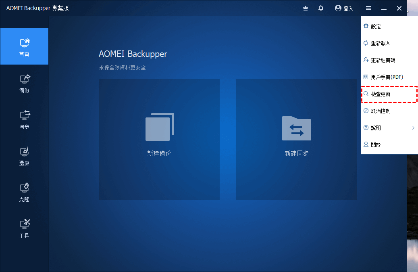418x272 pixels.
Task: Close the AOMEI Backupper window
Action: click(x=399, y=8)
